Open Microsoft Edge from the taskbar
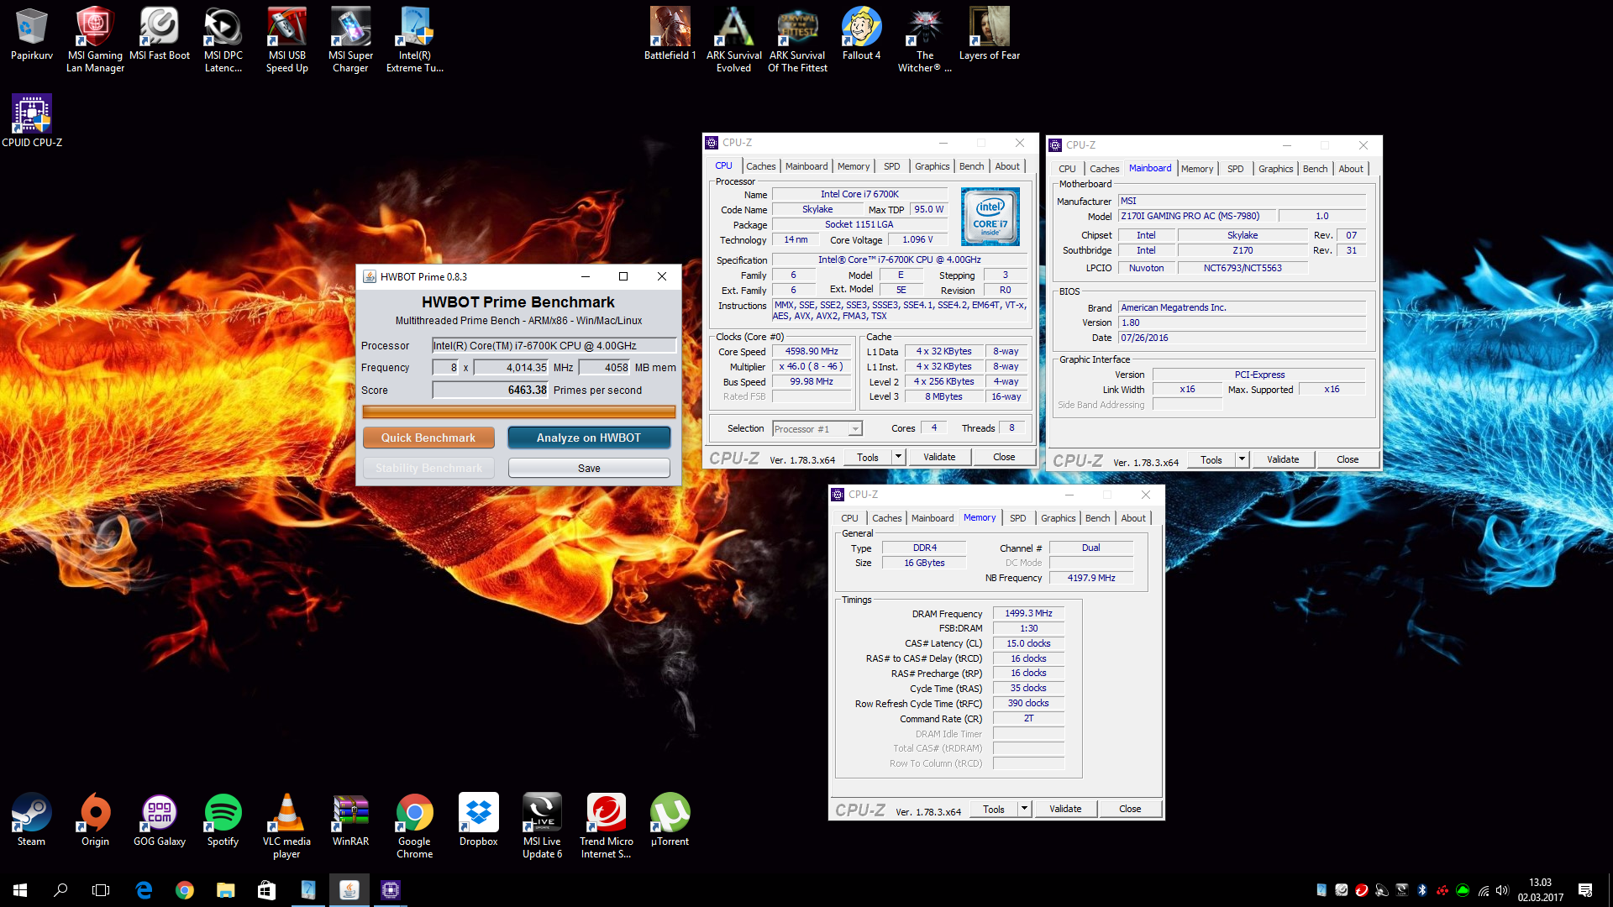 [x=144, y=890]
